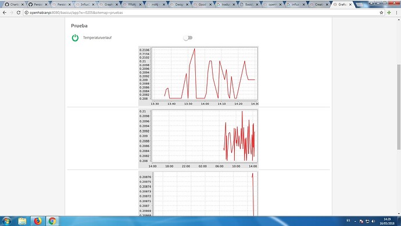The width and height of the screenshot is (401, 226).
Task: Click the taskbar clock showing 14:29
Action: pyautogui.click(x=387, y=221)
